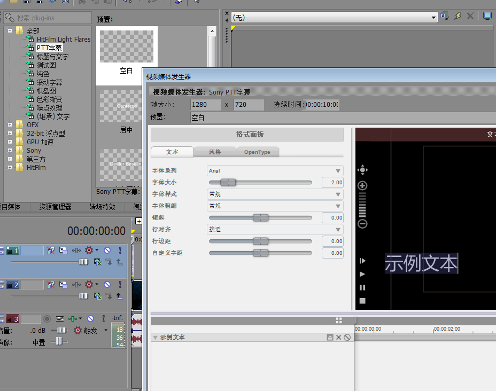The width and height of the screenshot is (496, 391).
Task: Open track FX for video track 2
Action: pyautogui.click(x=76, y=285)
